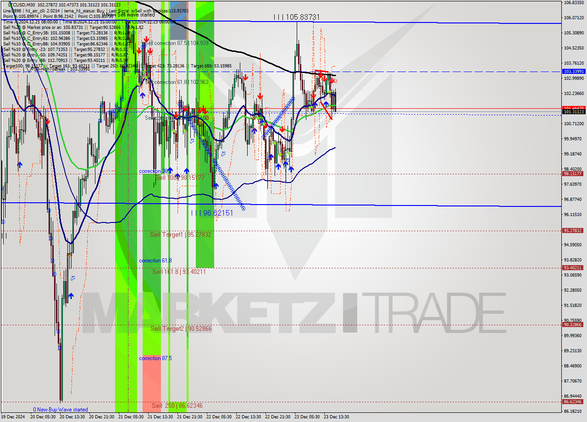Click the 99.94970 price scale value
Screen dimensions: 587x422
click(x=574, y=139)
